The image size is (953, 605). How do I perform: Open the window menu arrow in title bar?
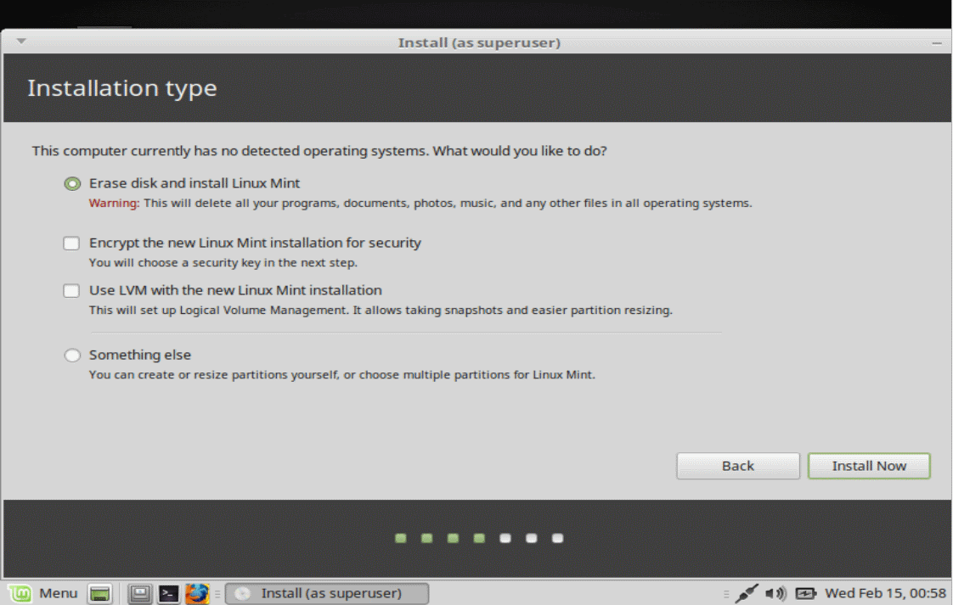coord(21,42)
